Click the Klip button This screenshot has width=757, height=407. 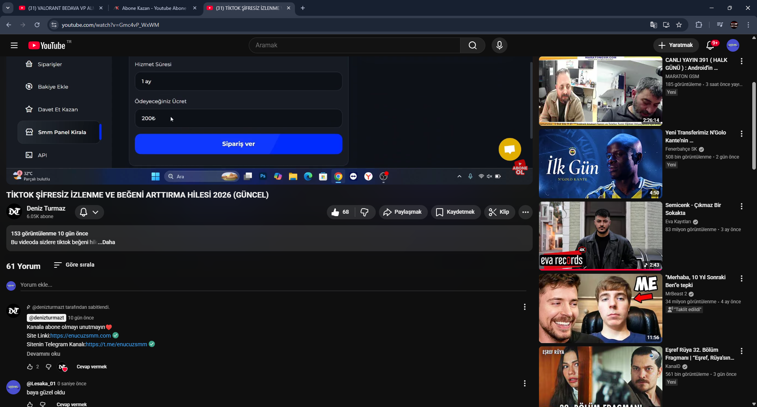point(500,212)
